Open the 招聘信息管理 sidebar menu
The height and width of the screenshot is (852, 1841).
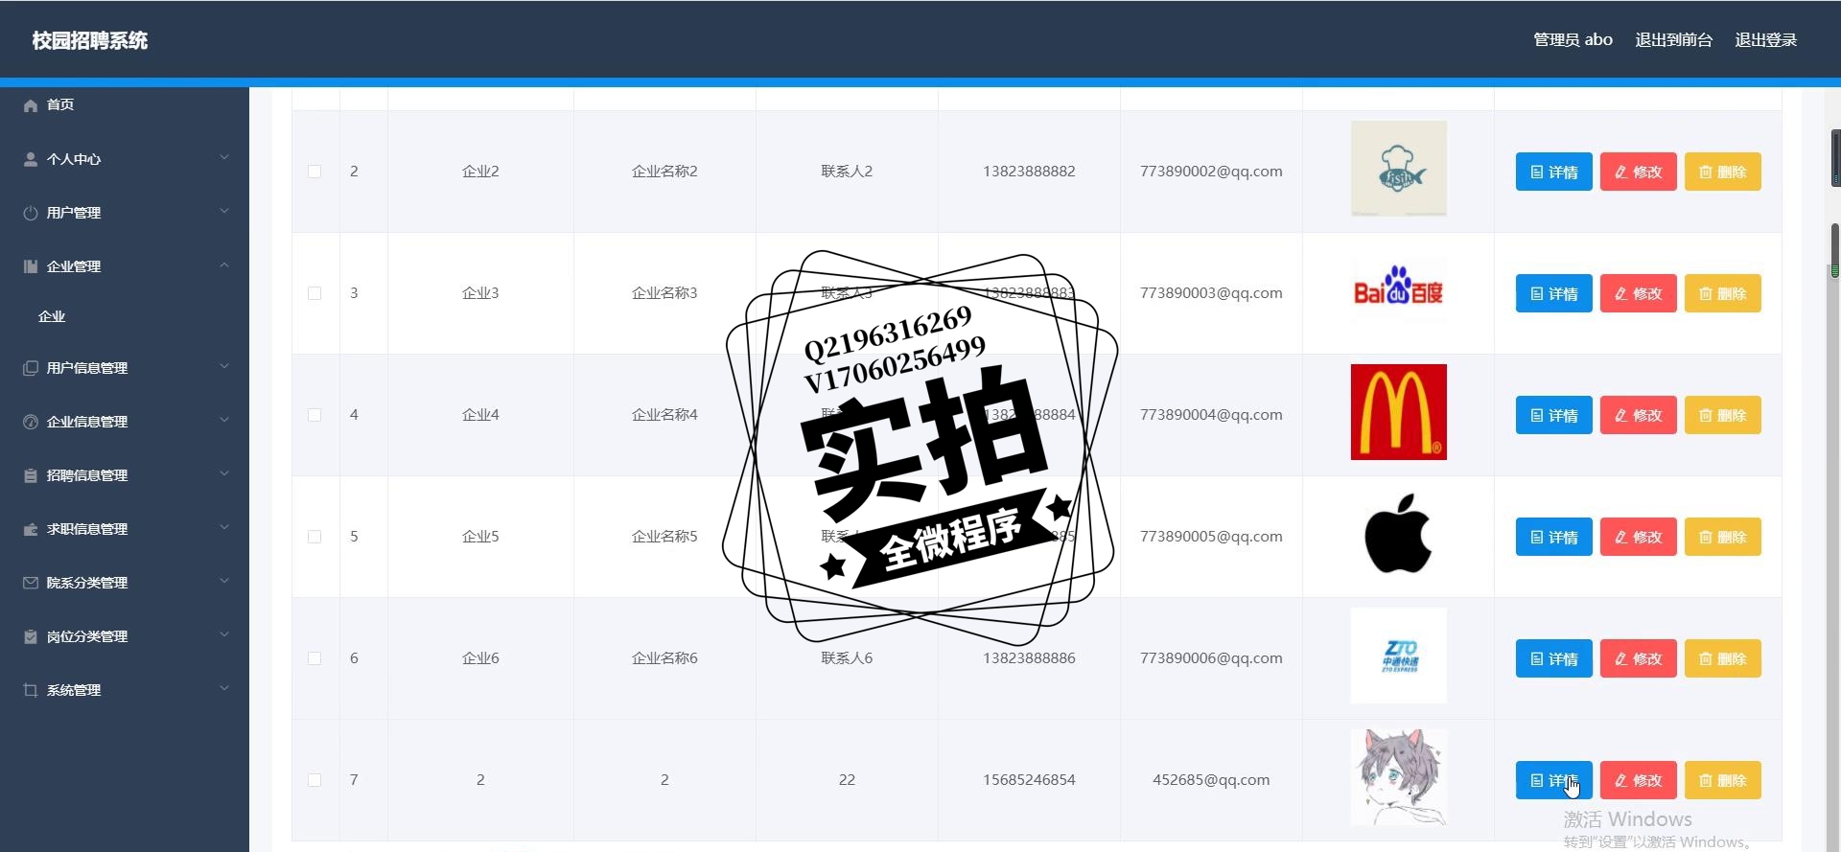click(x=125, y=475)
